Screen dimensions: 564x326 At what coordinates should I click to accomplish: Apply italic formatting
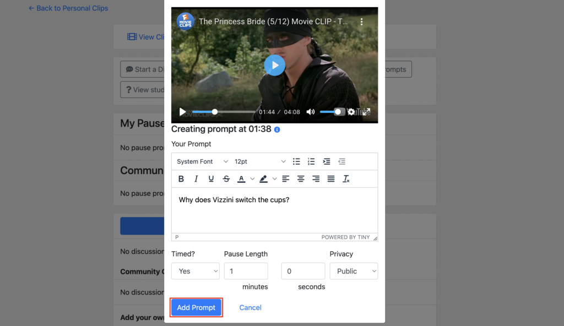[196, 179]
